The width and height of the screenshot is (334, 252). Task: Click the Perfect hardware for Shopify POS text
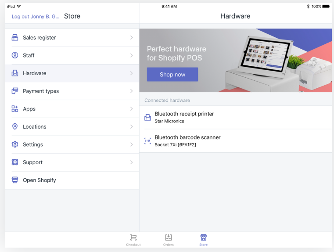click(x=176, y=53)
